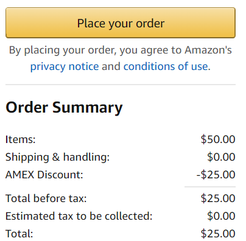Click the AMEX Discount label
Screen dimensions: 246x241
(x=44, y=175)
